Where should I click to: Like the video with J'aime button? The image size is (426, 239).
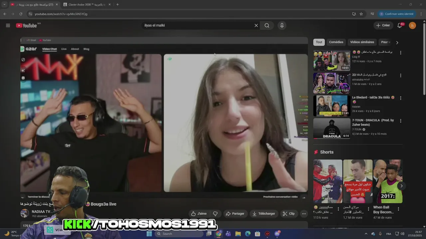pyautogui.click(x=199, y=214)
